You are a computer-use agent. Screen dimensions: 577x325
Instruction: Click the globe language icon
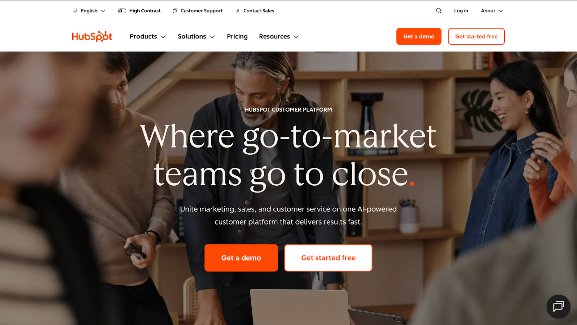75,11
